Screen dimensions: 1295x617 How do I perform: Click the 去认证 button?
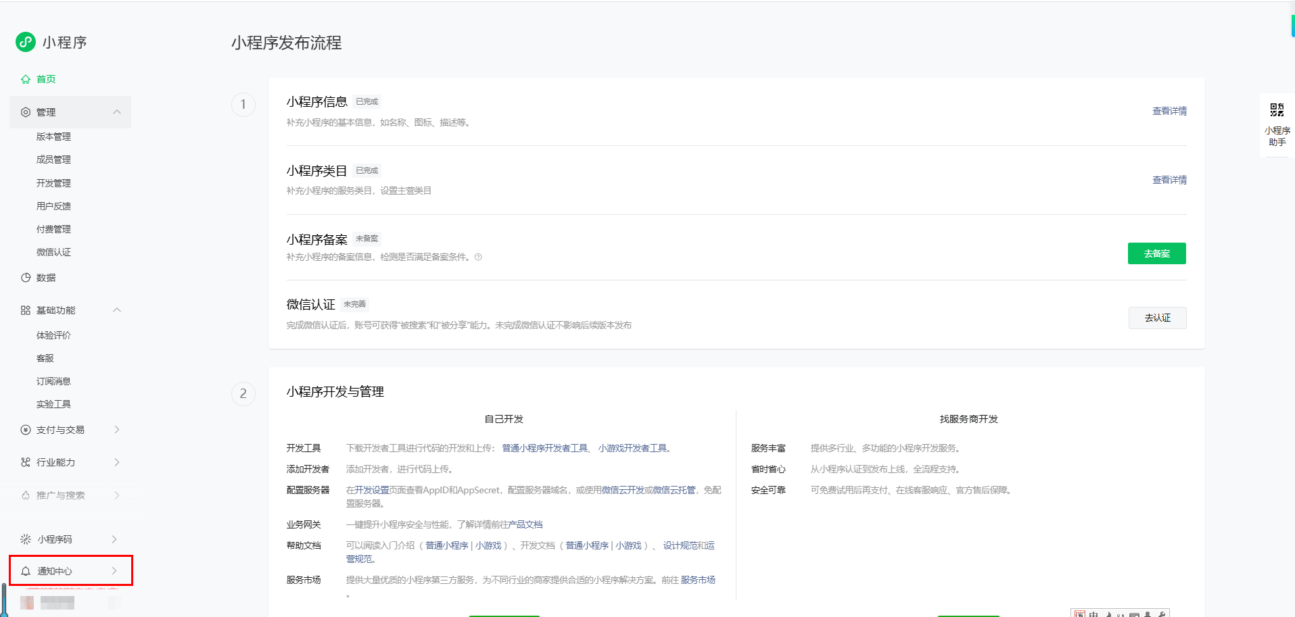point(1157,318)
